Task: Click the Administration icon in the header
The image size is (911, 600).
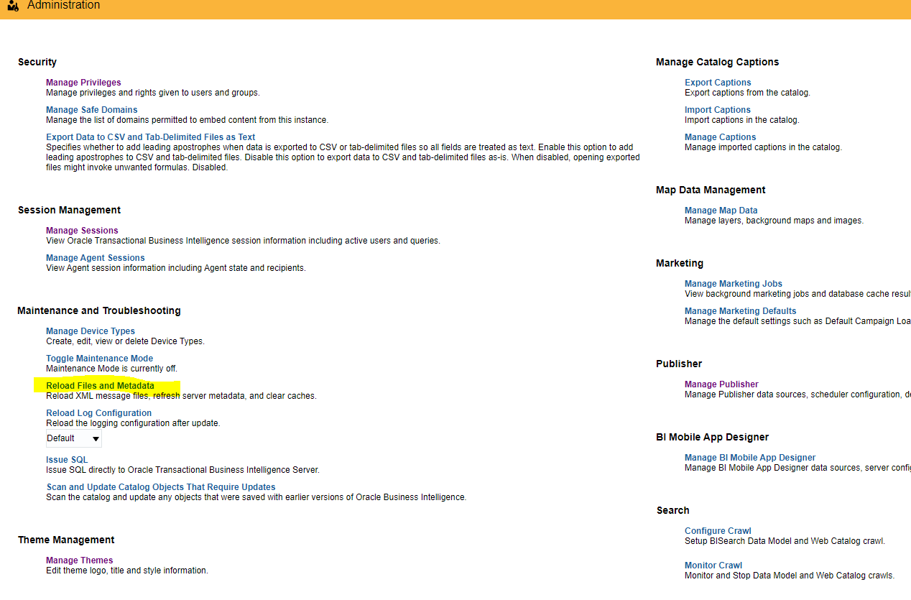Action: 12,6
